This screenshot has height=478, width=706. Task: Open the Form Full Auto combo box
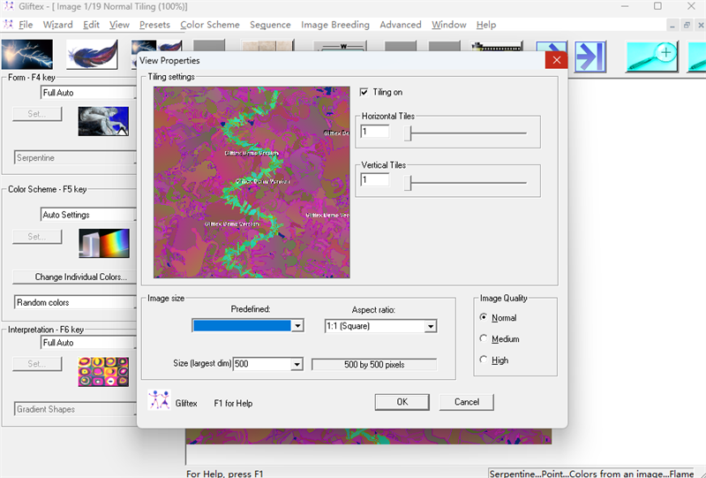point(88,93)
